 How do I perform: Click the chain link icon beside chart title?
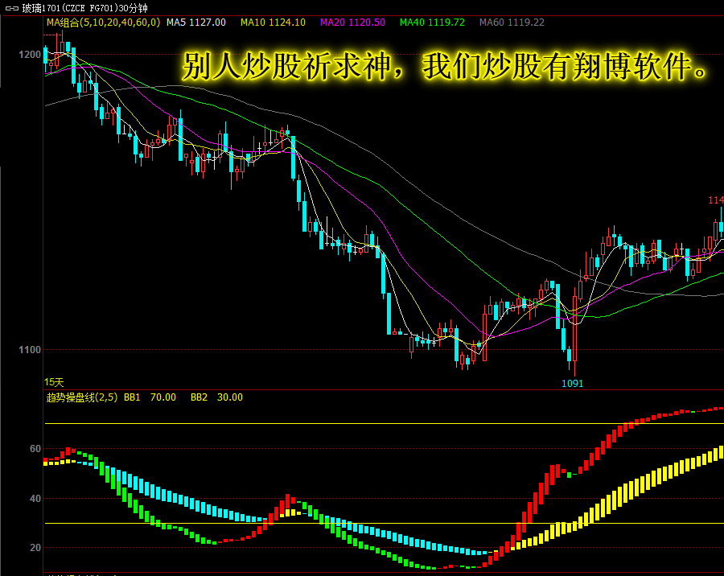click(11, 8)
